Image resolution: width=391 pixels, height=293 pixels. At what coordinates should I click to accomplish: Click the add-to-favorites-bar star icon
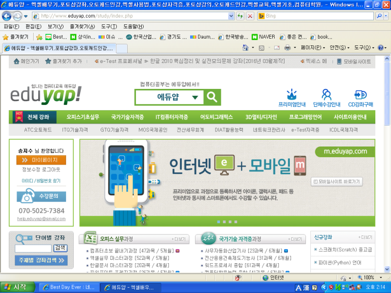point(39,37)
